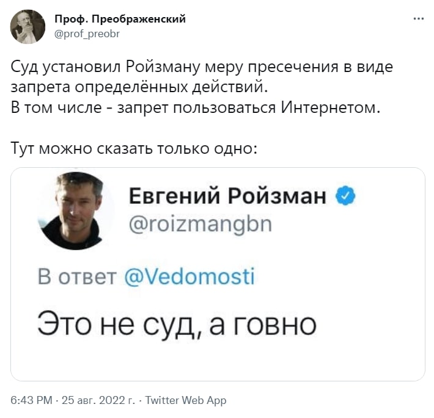Open the three-dot more options menu
Image resolution: width=434 pixels, height=418 pixels.
point(419,19)
